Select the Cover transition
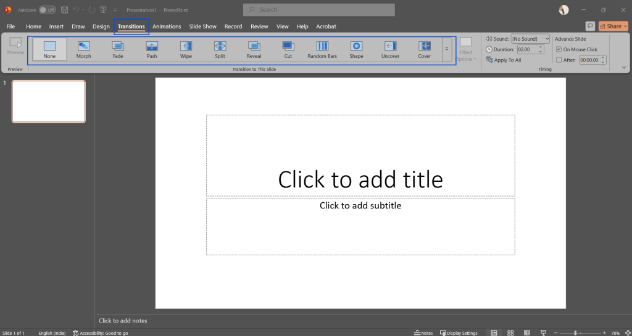 [425, 49]
